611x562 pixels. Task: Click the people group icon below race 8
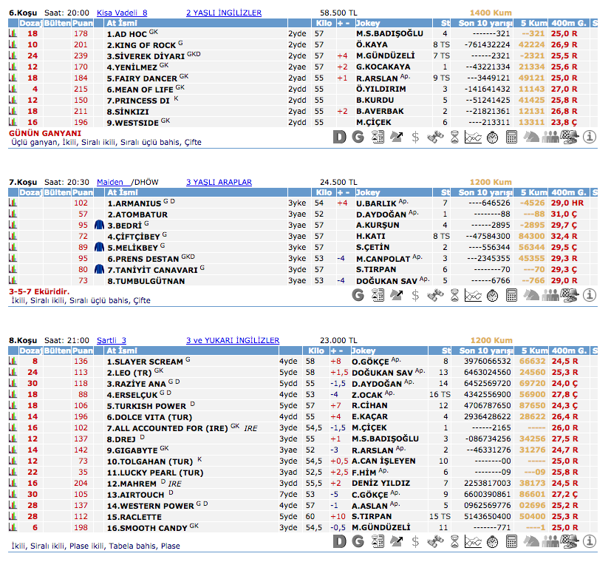click(550, 541)
